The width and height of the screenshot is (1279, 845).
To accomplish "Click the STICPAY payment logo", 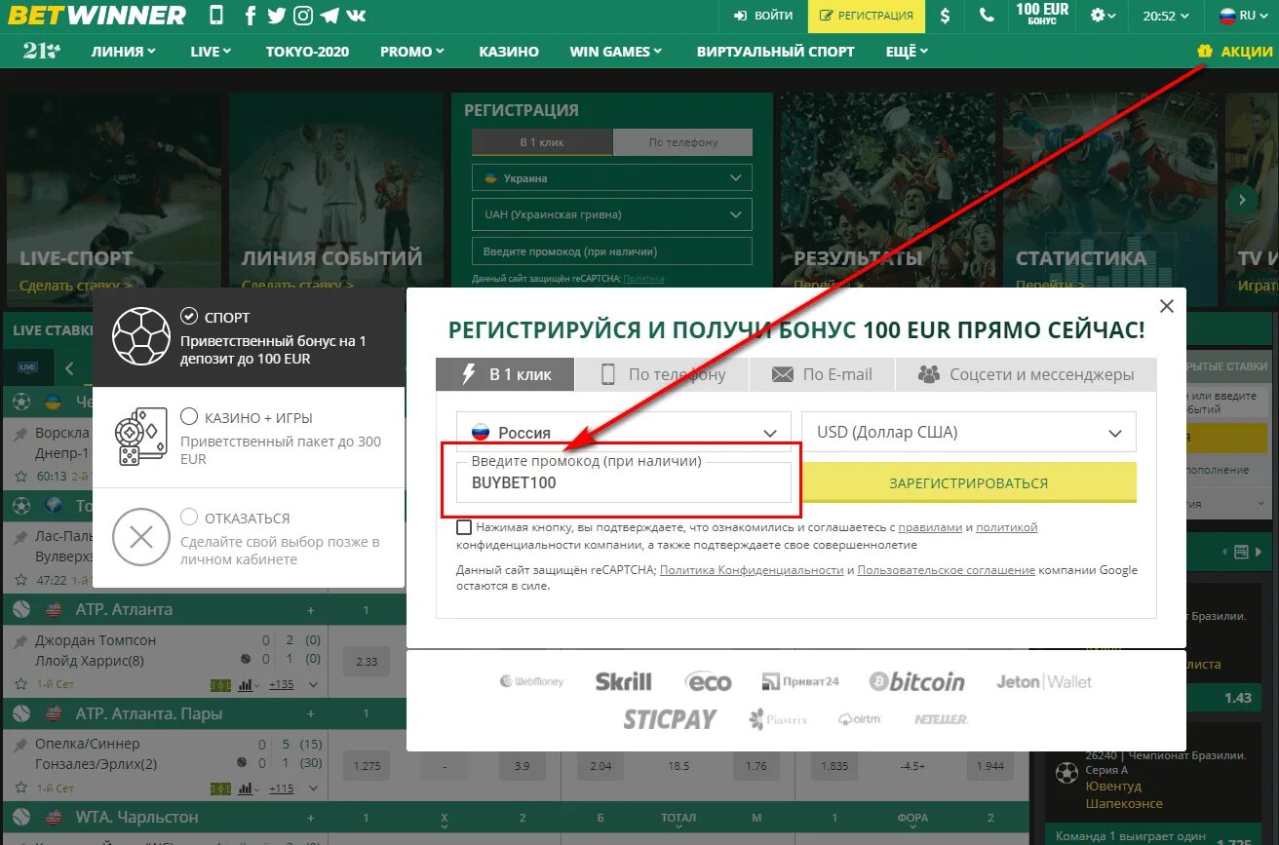I will [670, 719].
